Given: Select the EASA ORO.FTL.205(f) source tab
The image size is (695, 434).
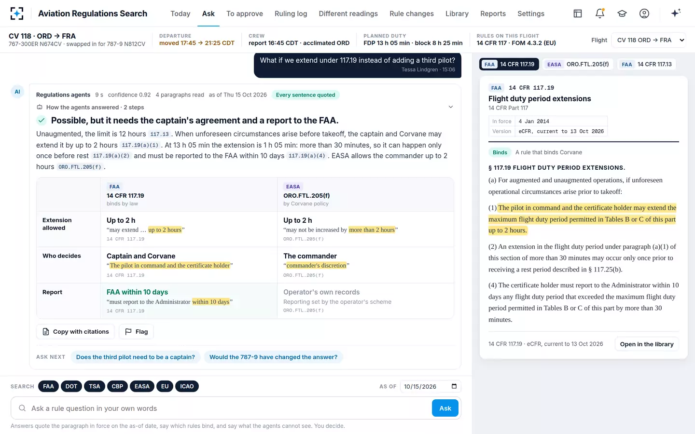Looking at the screenshot, I should [578, 64].
